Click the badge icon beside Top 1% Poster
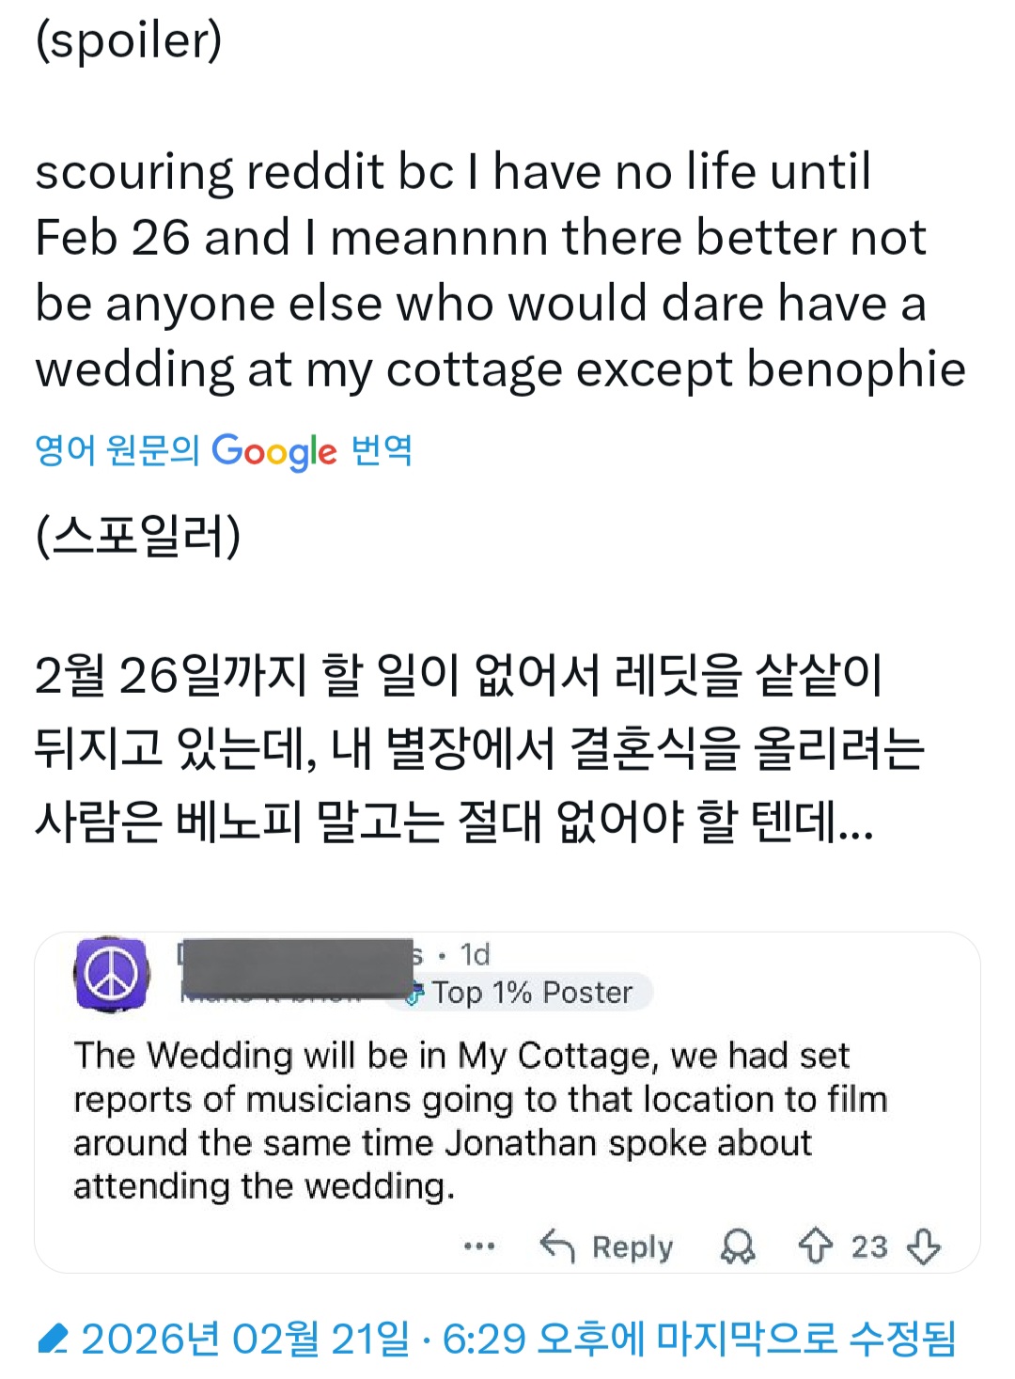The image size is (1015, 1379). pos(414,994)
